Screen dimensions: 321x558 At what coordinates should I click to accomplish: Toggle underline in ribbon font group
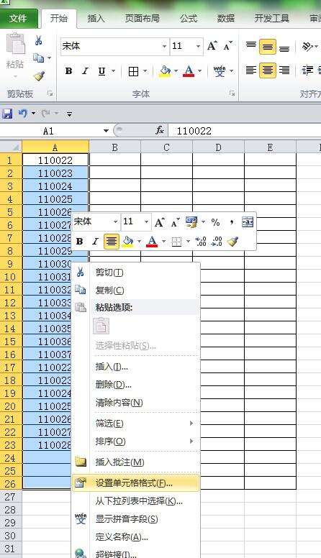(102, 71)
